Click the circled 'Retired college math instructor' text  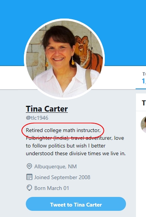63,130
